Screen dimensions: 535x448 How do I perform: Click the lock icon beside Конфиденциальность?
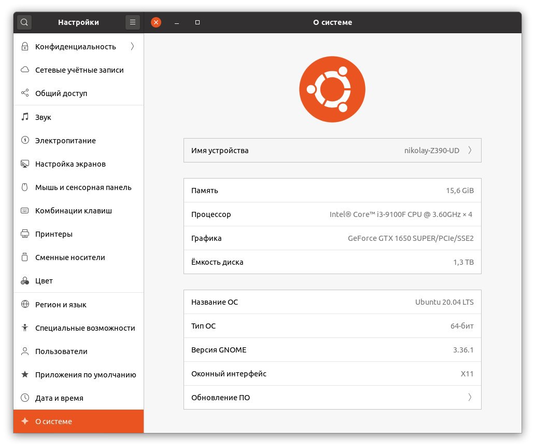(x=24, y=47)
